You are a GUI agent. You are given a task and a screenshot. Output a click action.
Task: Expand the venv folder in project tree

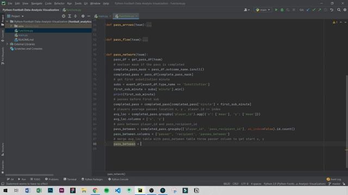coord(11,26)
